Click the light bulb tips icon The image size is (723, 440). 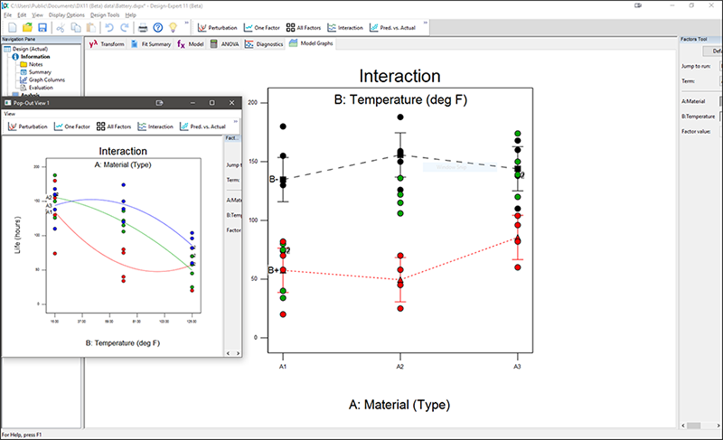point(174,28)
